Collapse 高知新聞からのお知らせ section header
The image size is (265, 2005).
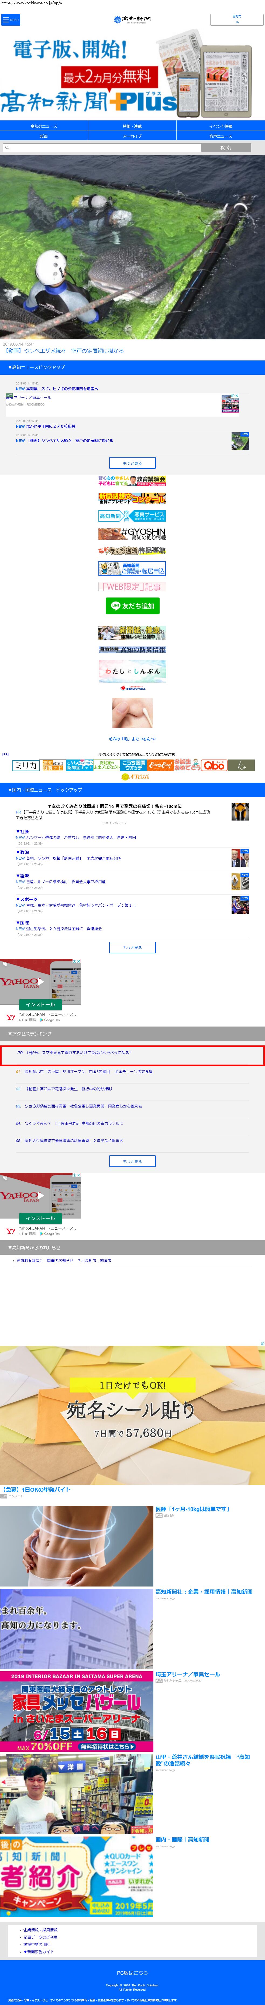click(x=132, y=1248)
